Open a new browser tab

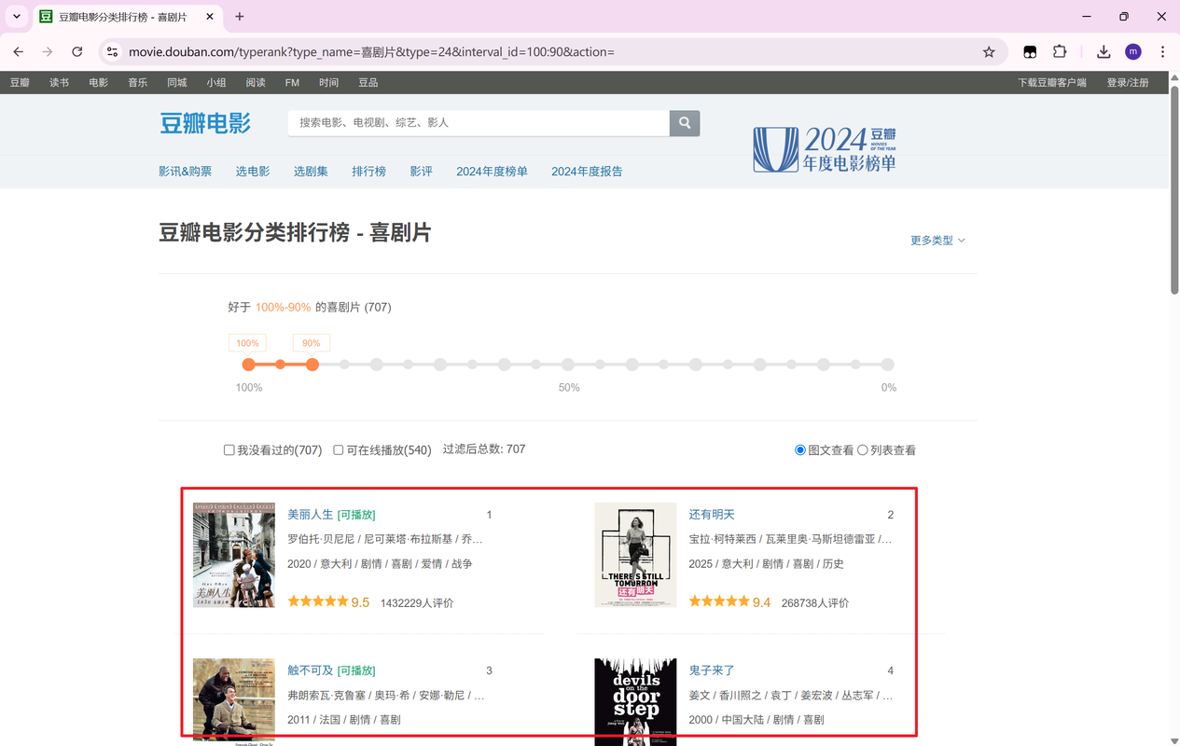coord(240,17)
